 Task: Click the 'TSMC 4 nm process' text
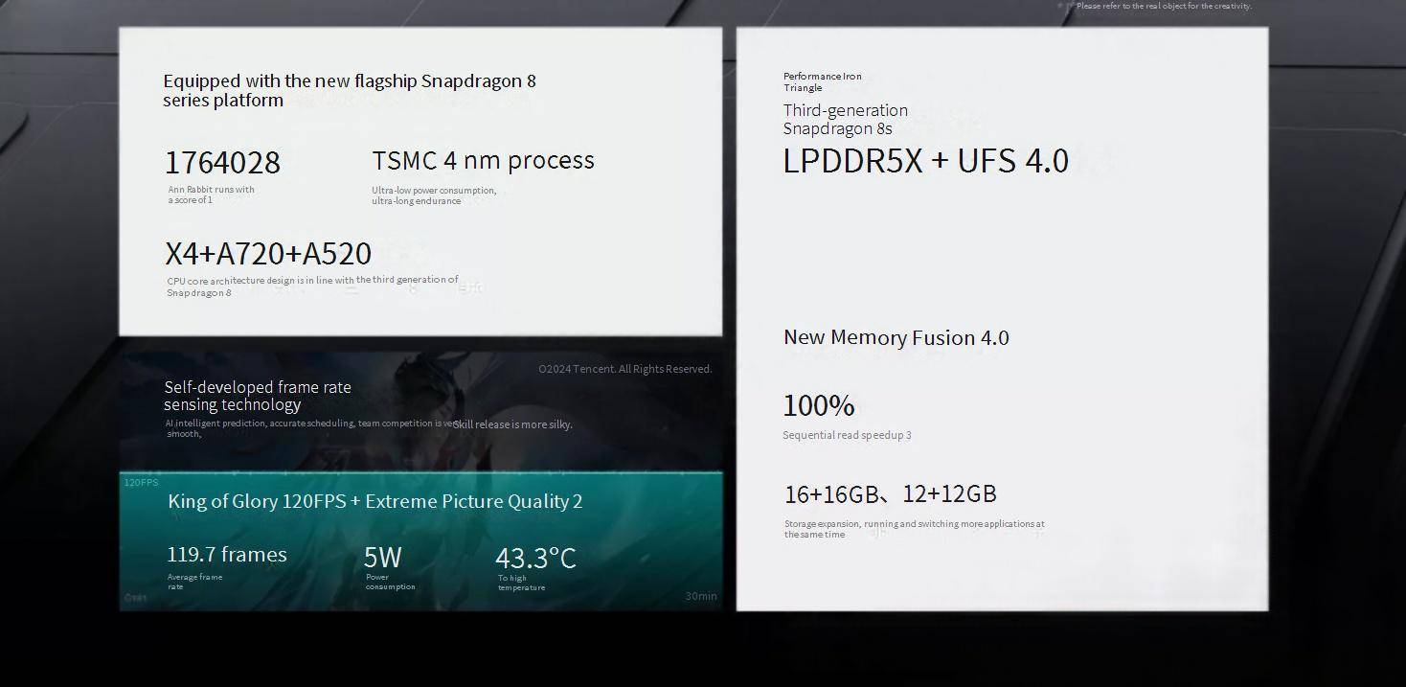pyautogui.click(x=484, y=160)
